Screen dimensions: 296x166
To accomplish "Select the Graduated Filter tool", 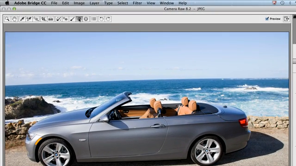I will [79, 19].
